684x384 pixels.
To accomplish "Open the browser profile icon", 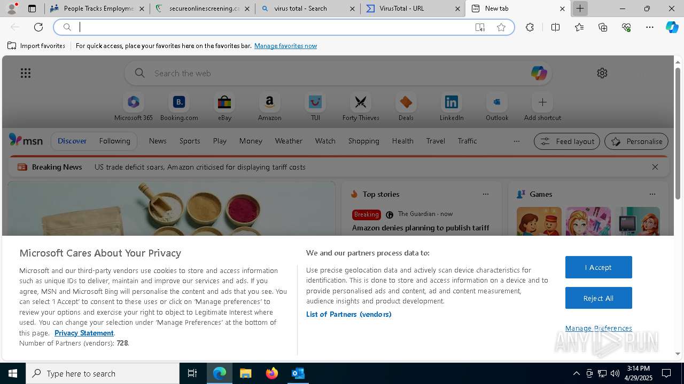I will [x=12, y=9].
